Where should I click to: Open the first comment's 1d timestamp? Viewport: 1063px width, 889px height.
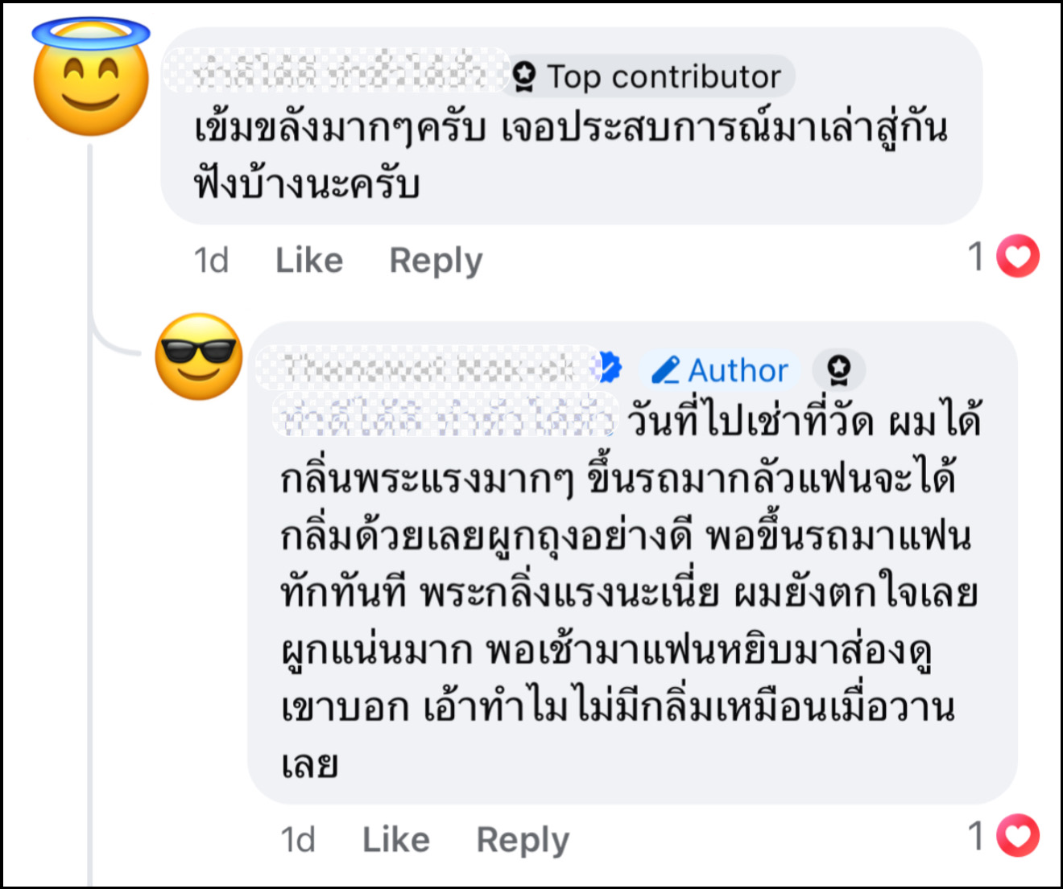coord(211,260)
